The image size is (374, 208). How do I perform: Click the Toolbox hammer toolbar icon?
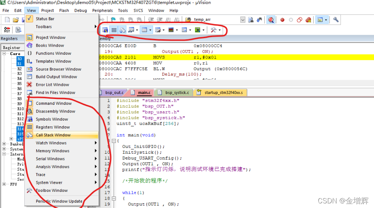point(213,30)
